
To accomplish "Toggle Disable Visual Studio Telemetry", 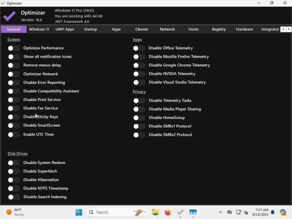I will click(x=139, y=82).
